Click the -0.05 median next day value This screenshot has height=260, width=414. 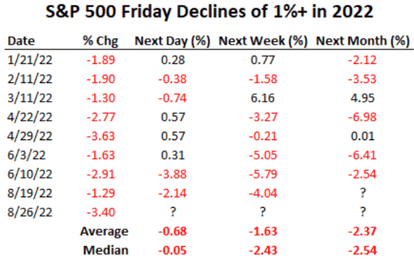173,250
